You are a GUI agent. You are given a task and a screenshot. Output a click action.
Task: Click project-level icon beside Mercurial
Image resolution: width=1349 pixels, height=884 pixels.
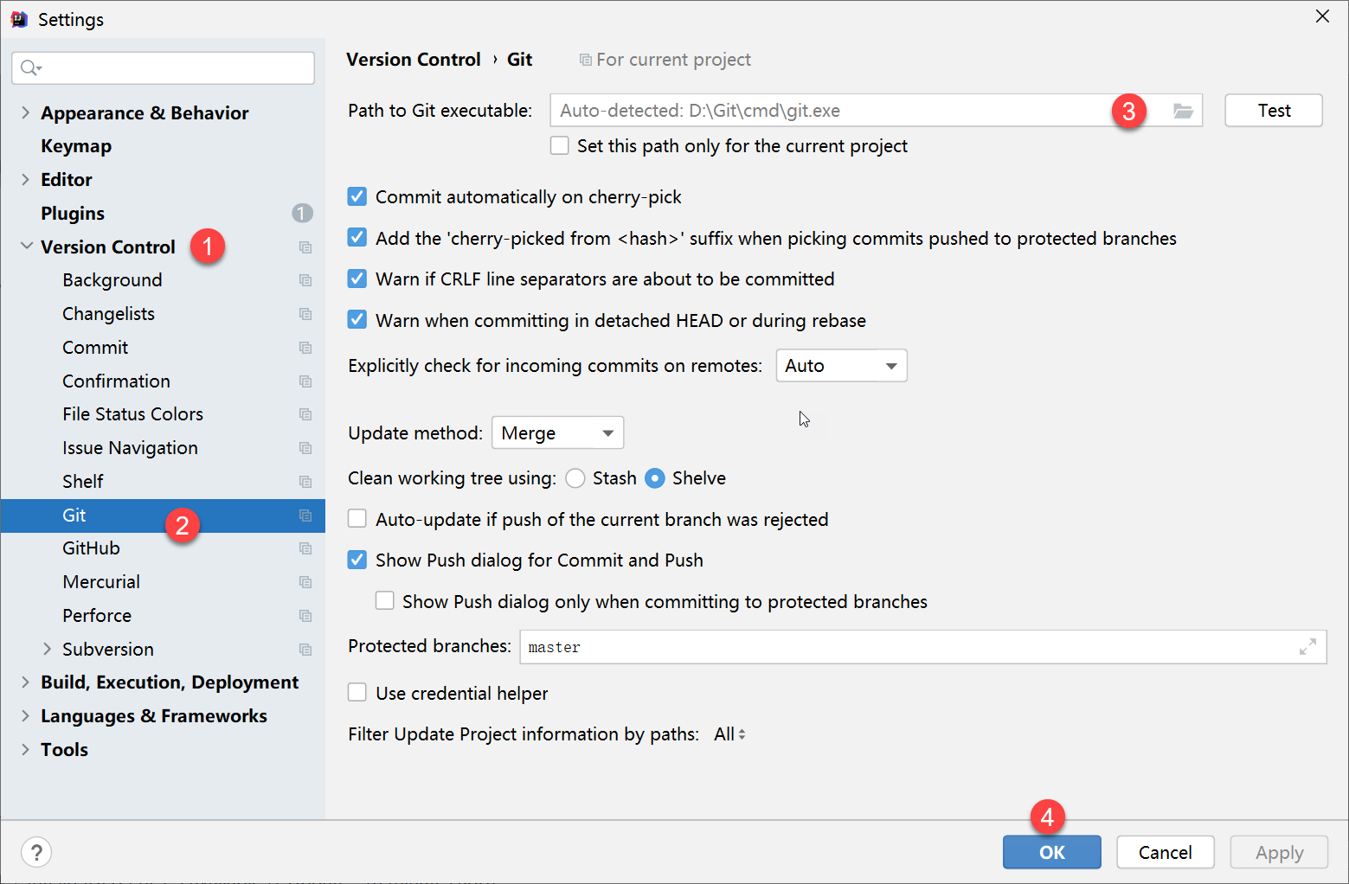point(305,582)
